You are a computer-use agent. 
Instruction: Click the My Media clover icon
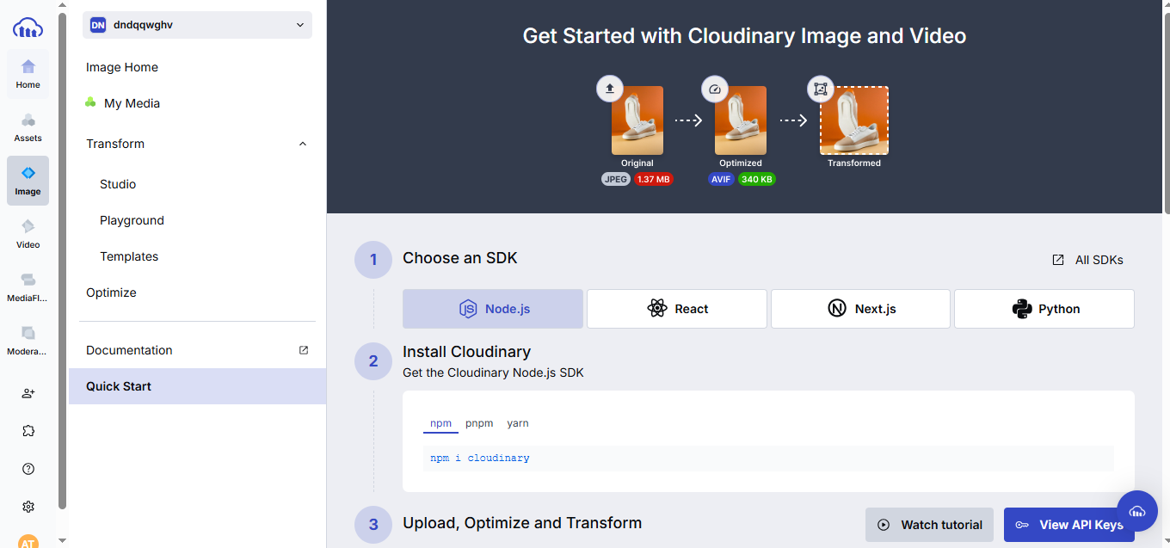[90, 103]
